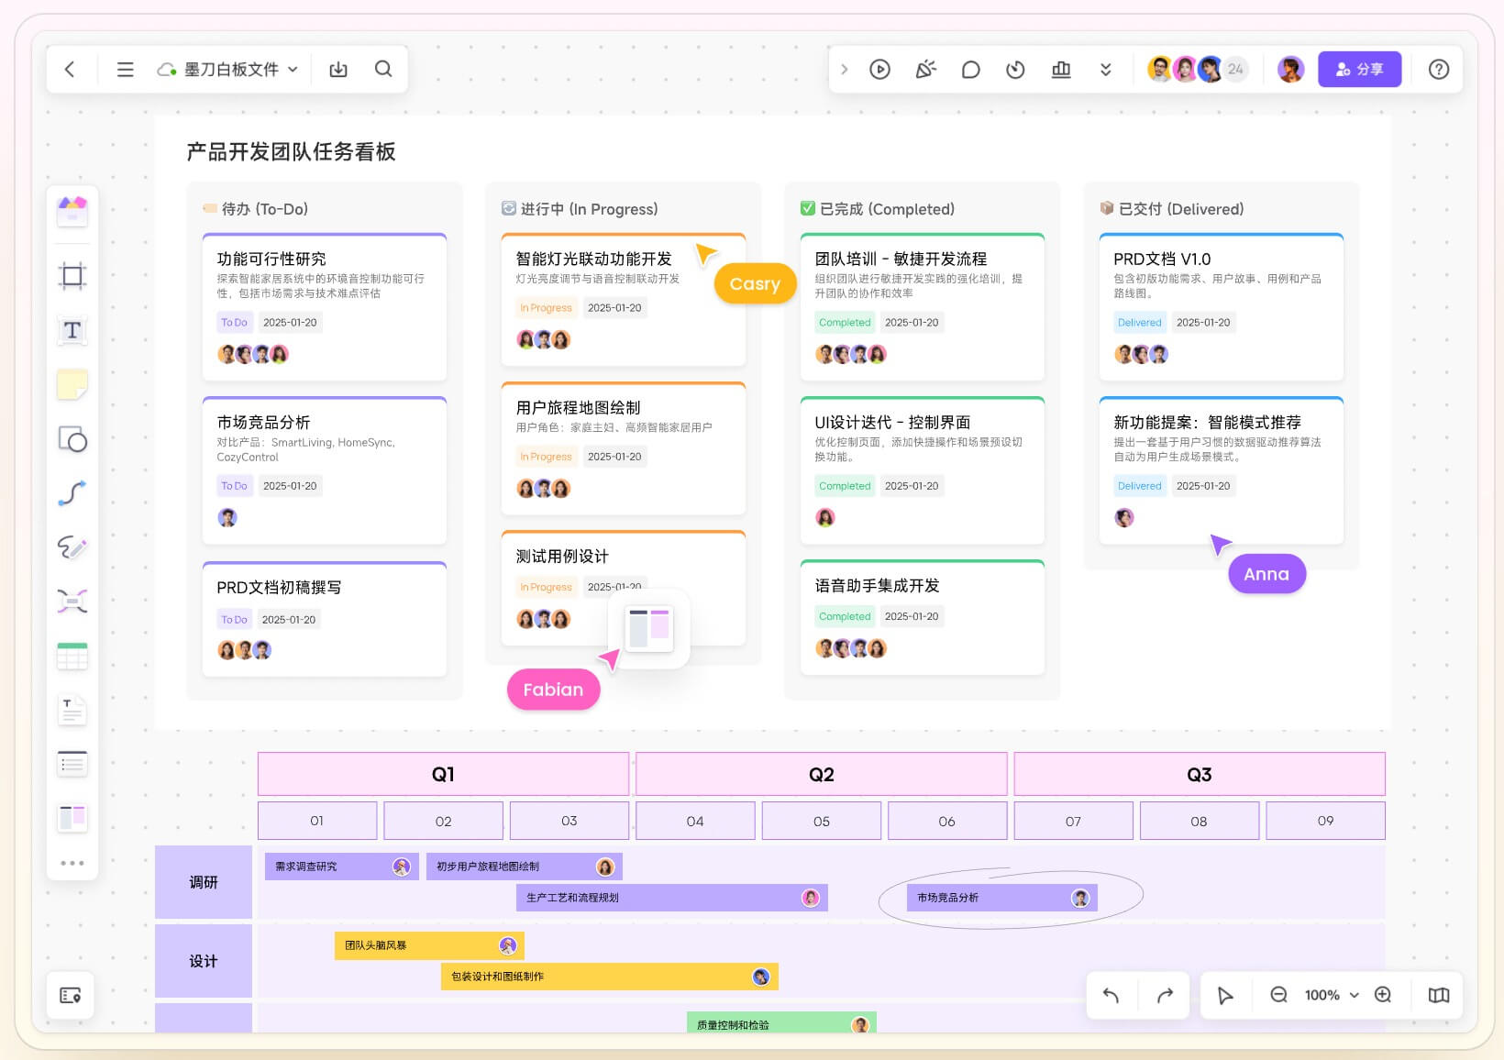The height and width of the screenshot is (1060, 1504).
Task: Select the Connector line tool
Action: coord(72,493)
